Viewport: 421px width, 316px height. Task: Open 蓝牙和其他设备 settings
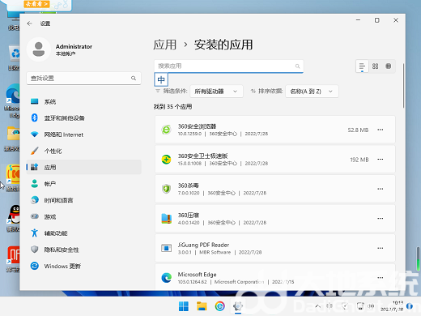(84, 118)
